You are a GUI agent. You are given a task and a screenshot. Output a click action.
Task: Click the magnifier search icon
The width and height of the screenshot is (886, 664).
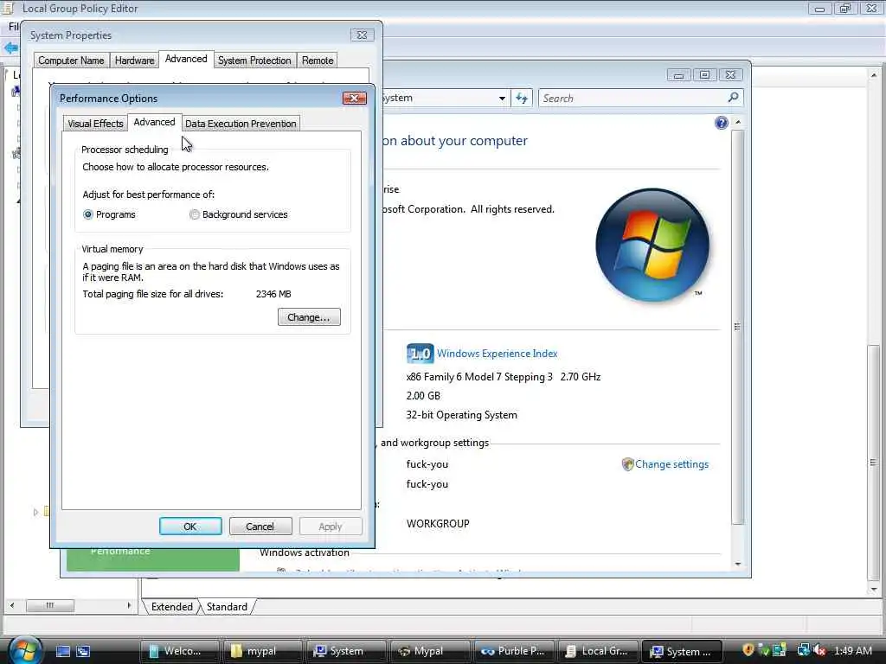(x=734, y=98)
